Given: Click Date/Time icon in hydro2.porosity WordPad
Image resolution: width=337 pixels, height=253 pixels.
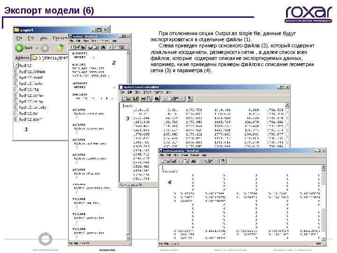Looking at the screenshot, I should [224, 161].
